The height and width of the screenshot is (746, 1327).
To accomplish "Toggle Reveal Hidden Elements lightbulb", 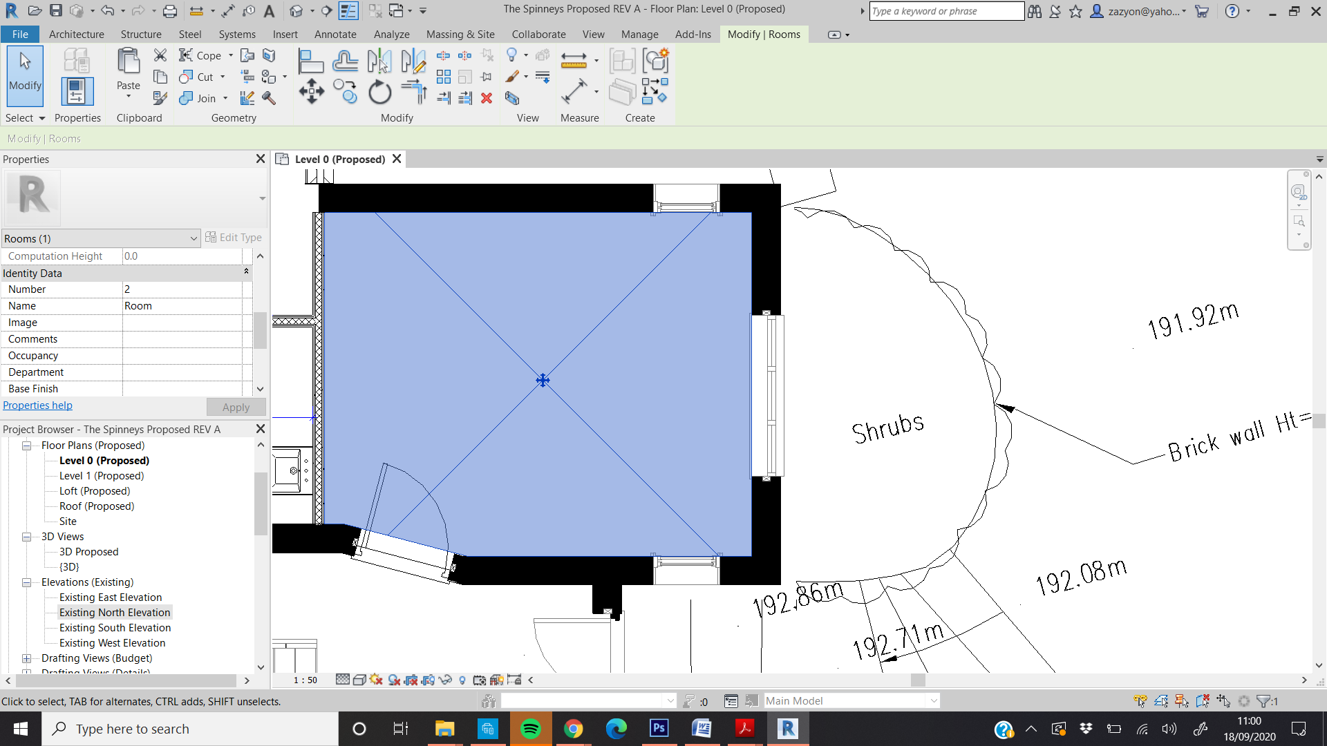I will pos(462,680).
